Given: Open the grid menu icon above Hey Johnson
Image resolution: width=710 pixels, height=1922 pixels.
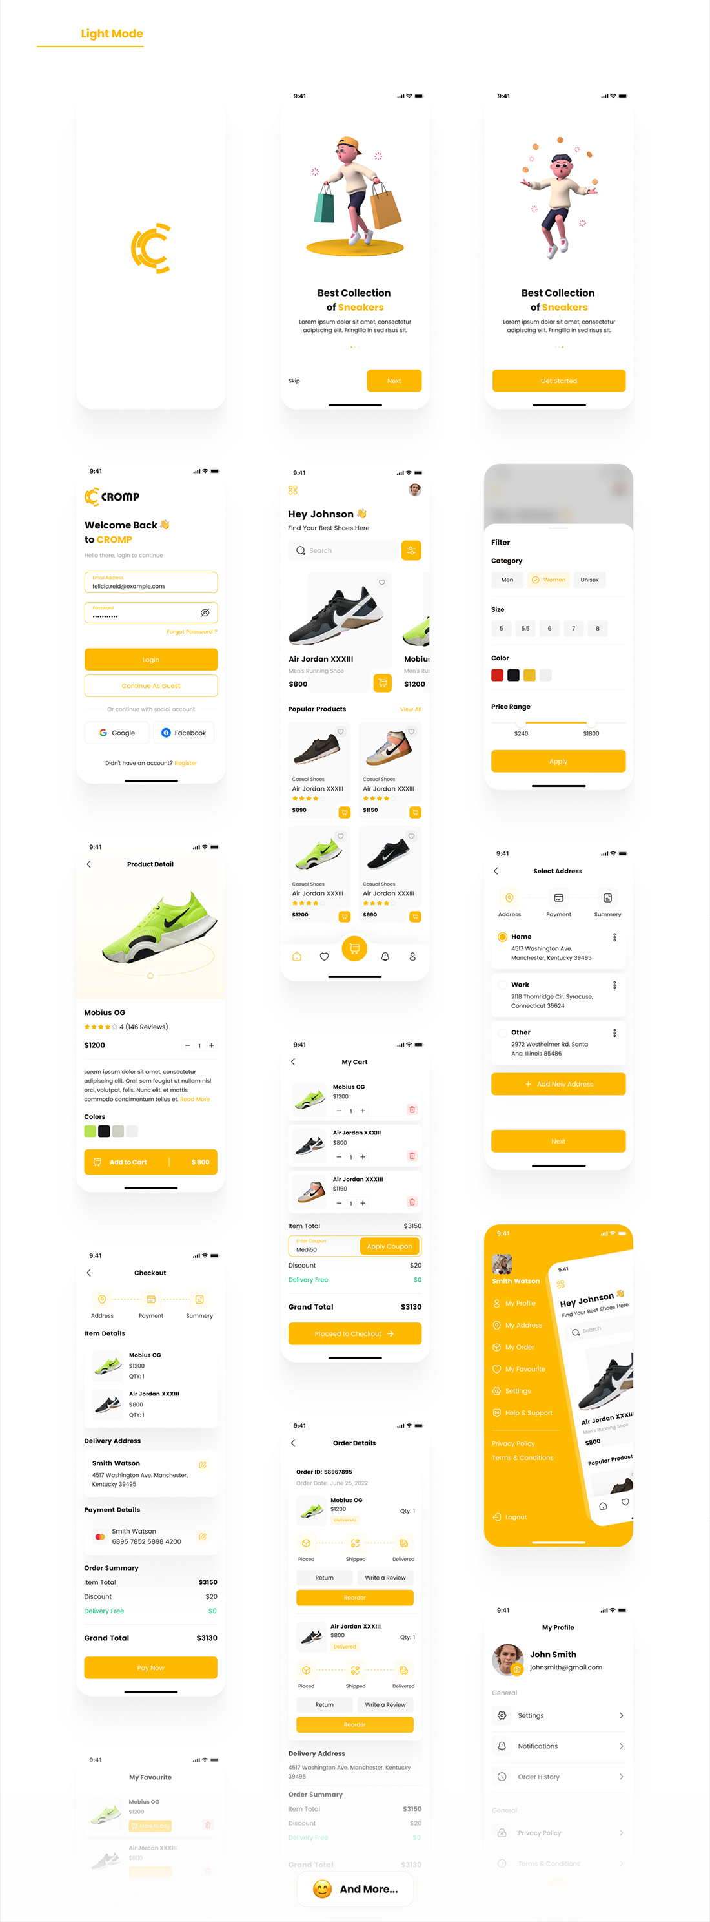Looking at the screenshot, I should (x=293, y=490).
